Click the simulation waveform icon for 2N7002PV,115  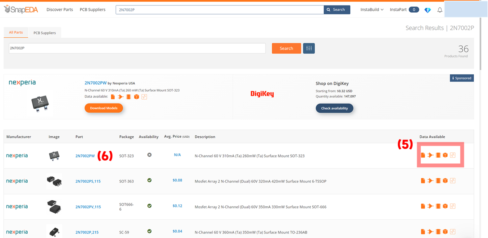(453, 206)
